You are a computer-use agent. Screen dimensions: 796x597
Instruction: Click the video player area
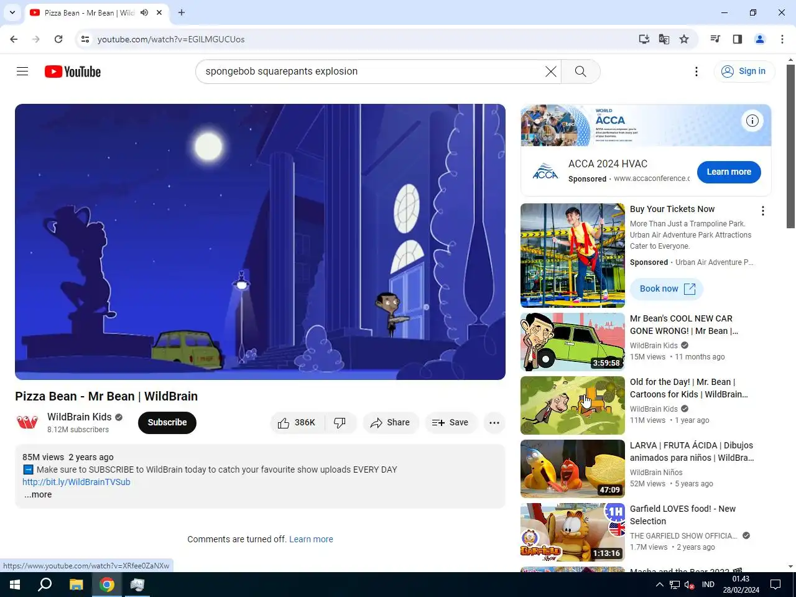point(260,242)
